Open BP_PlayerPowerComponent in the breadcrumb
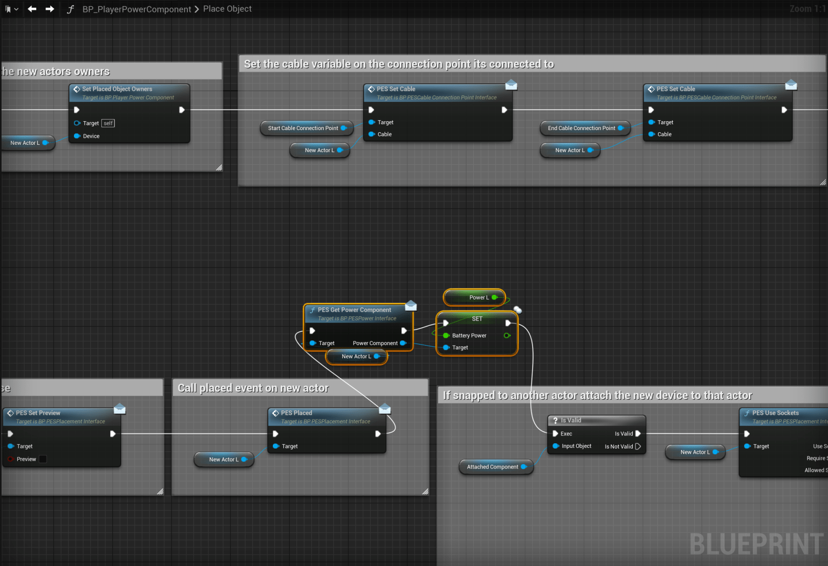The image size is (828, 566). coord(136,9)
